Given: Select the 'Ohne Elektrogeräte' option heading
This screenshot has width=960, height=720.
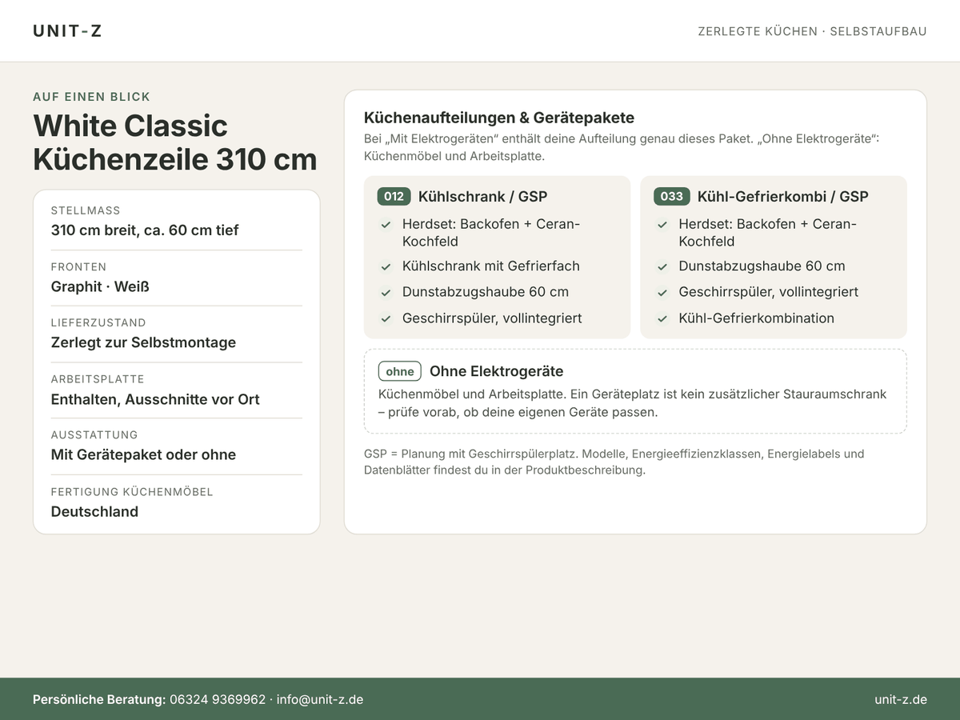Looking at the screenshot, I should point(496,371).
